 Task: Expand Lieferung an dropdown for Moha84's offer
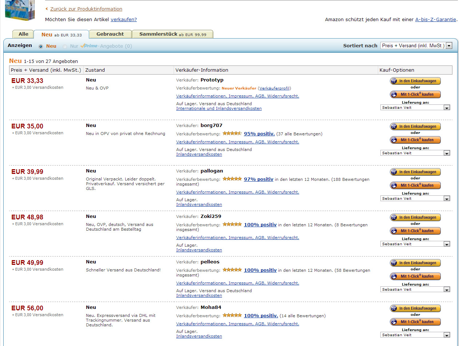(x=415, y=335)
